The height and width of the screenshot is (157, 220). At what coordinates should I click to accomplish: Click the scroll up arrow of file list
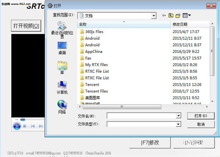(212, 24)
